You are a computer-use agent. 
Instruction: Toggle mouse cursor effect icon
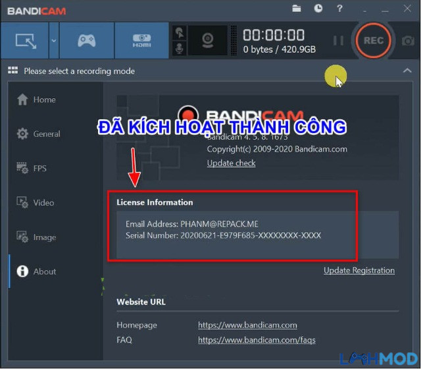click(x=180, y=33)
